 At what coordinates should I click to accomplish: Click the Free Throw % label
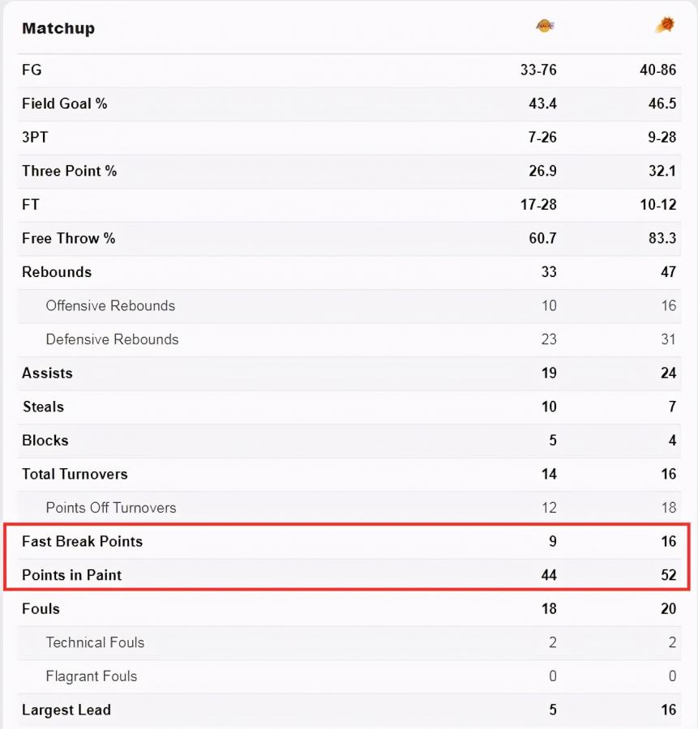pyautogui.click(x=69, y=238)
